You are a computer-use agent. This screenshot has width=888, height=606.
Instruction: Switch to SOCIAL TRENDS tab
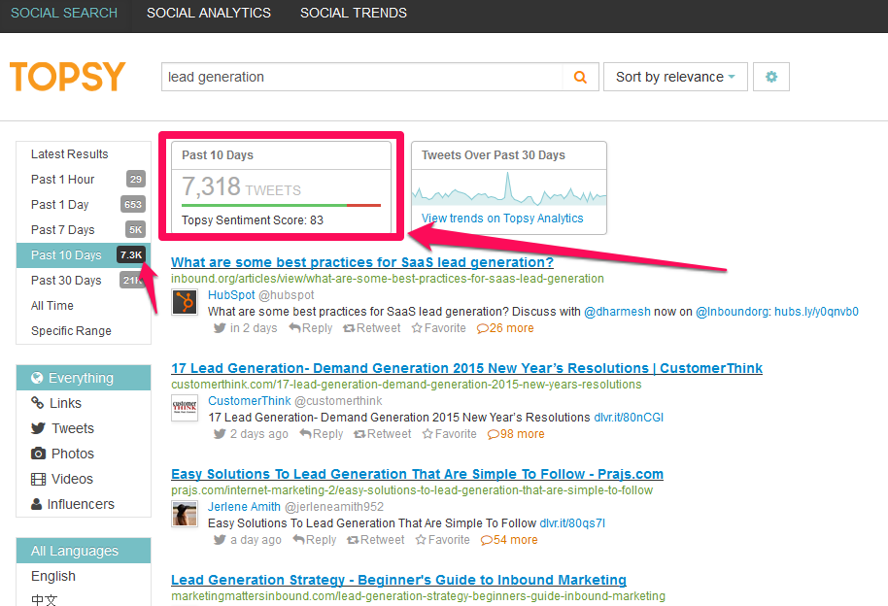point(354,13)
